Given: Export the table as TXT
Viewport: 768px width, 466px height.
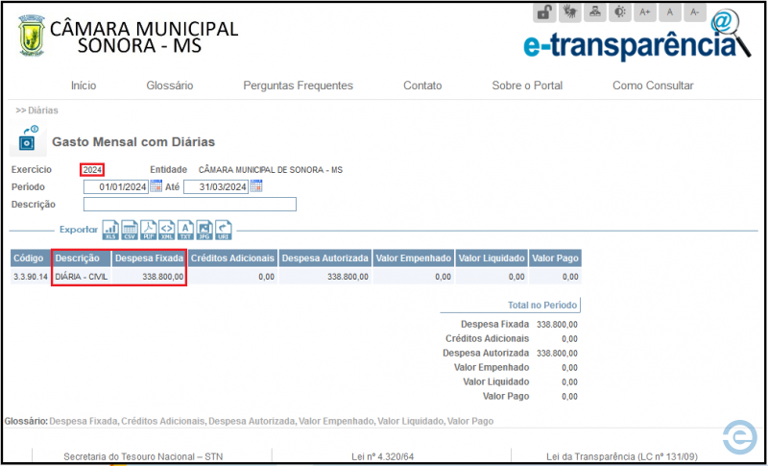Looking at the screenshot, I should [185, 230].
